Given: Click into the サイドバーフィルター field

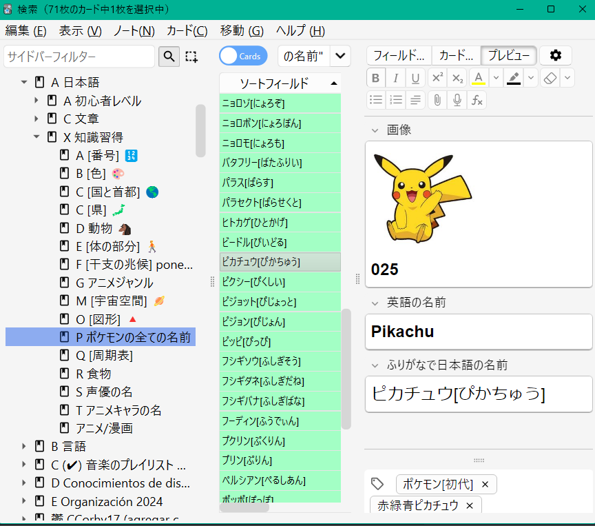Looking at the screenshot, I should [79, 57].
